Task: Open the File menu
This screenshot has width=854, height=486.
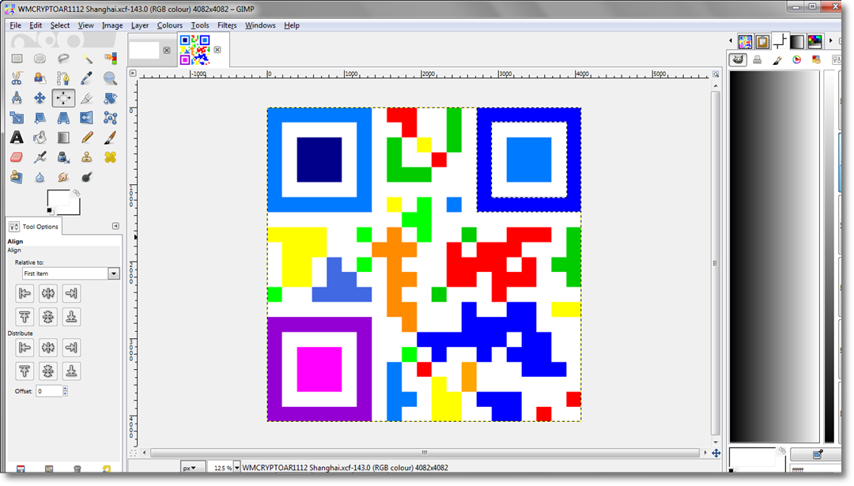Action: [15, 25]
